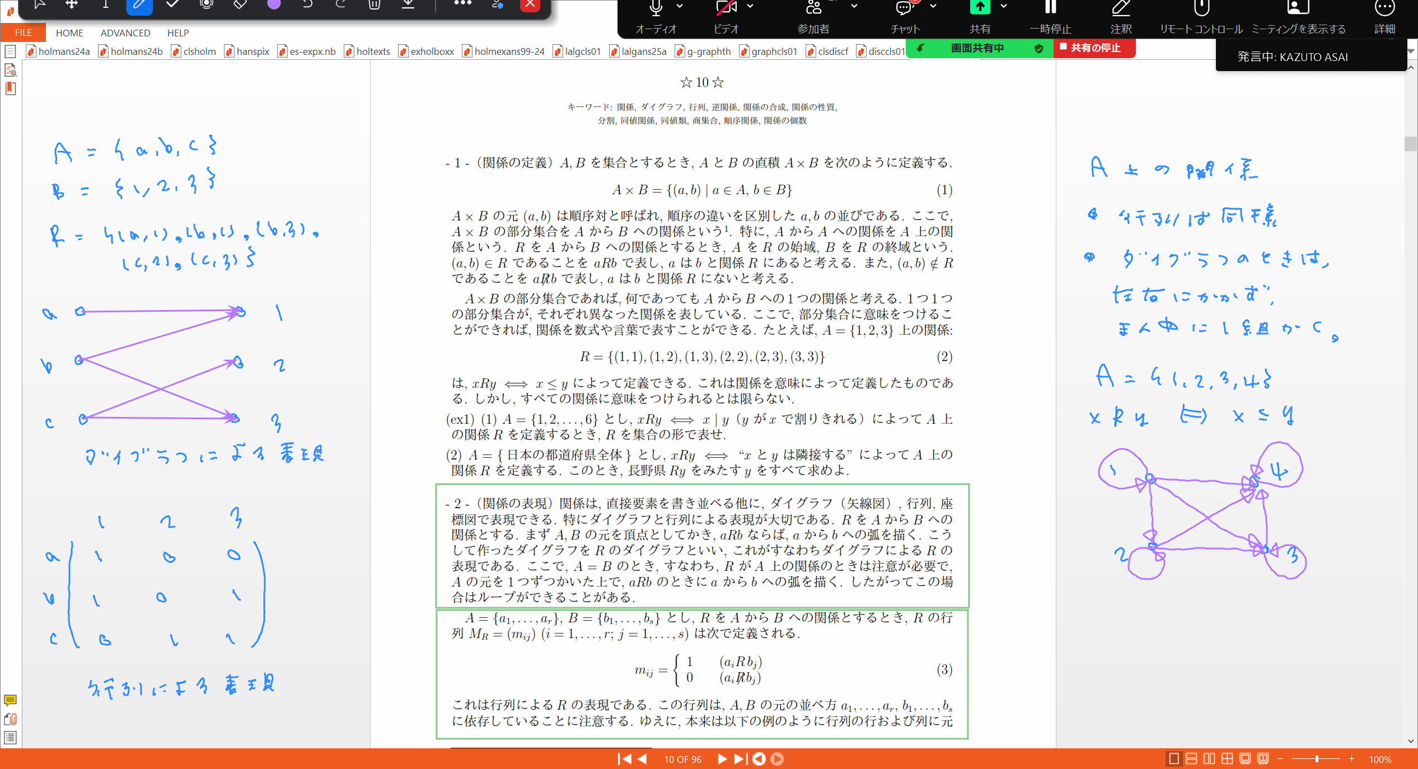Image resolution: width=1418 pixels, height=769 pixels.
Task: Click the zoom in plus button
Action: pyautogui.click(x=1351, y=759)
